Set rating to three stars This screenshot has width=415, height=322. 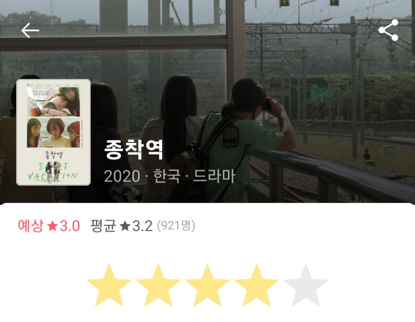pyautogui.click(x=207, y=285)
